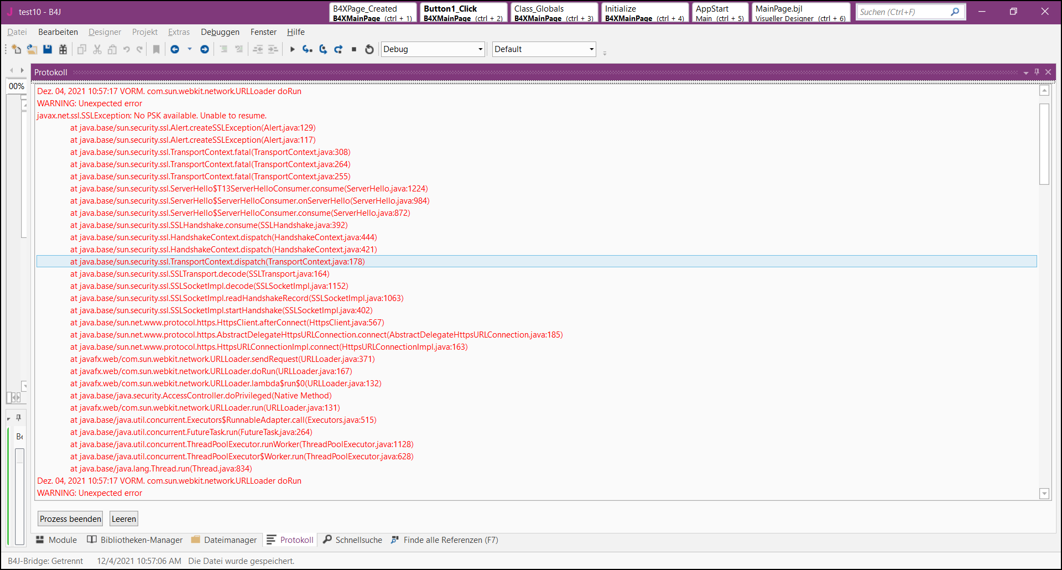
Task: Open Finde alle Referenzen (F7) tab
Action: coord(445,540)
